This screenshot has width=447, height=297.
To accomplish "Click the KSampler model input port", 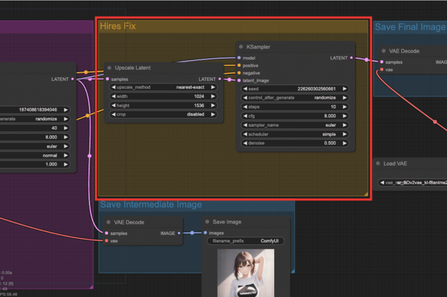I will (x=239, y=58).
